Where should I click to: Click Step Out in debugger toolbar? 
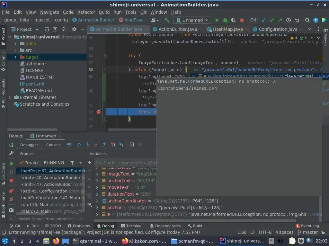coord(104,144)
